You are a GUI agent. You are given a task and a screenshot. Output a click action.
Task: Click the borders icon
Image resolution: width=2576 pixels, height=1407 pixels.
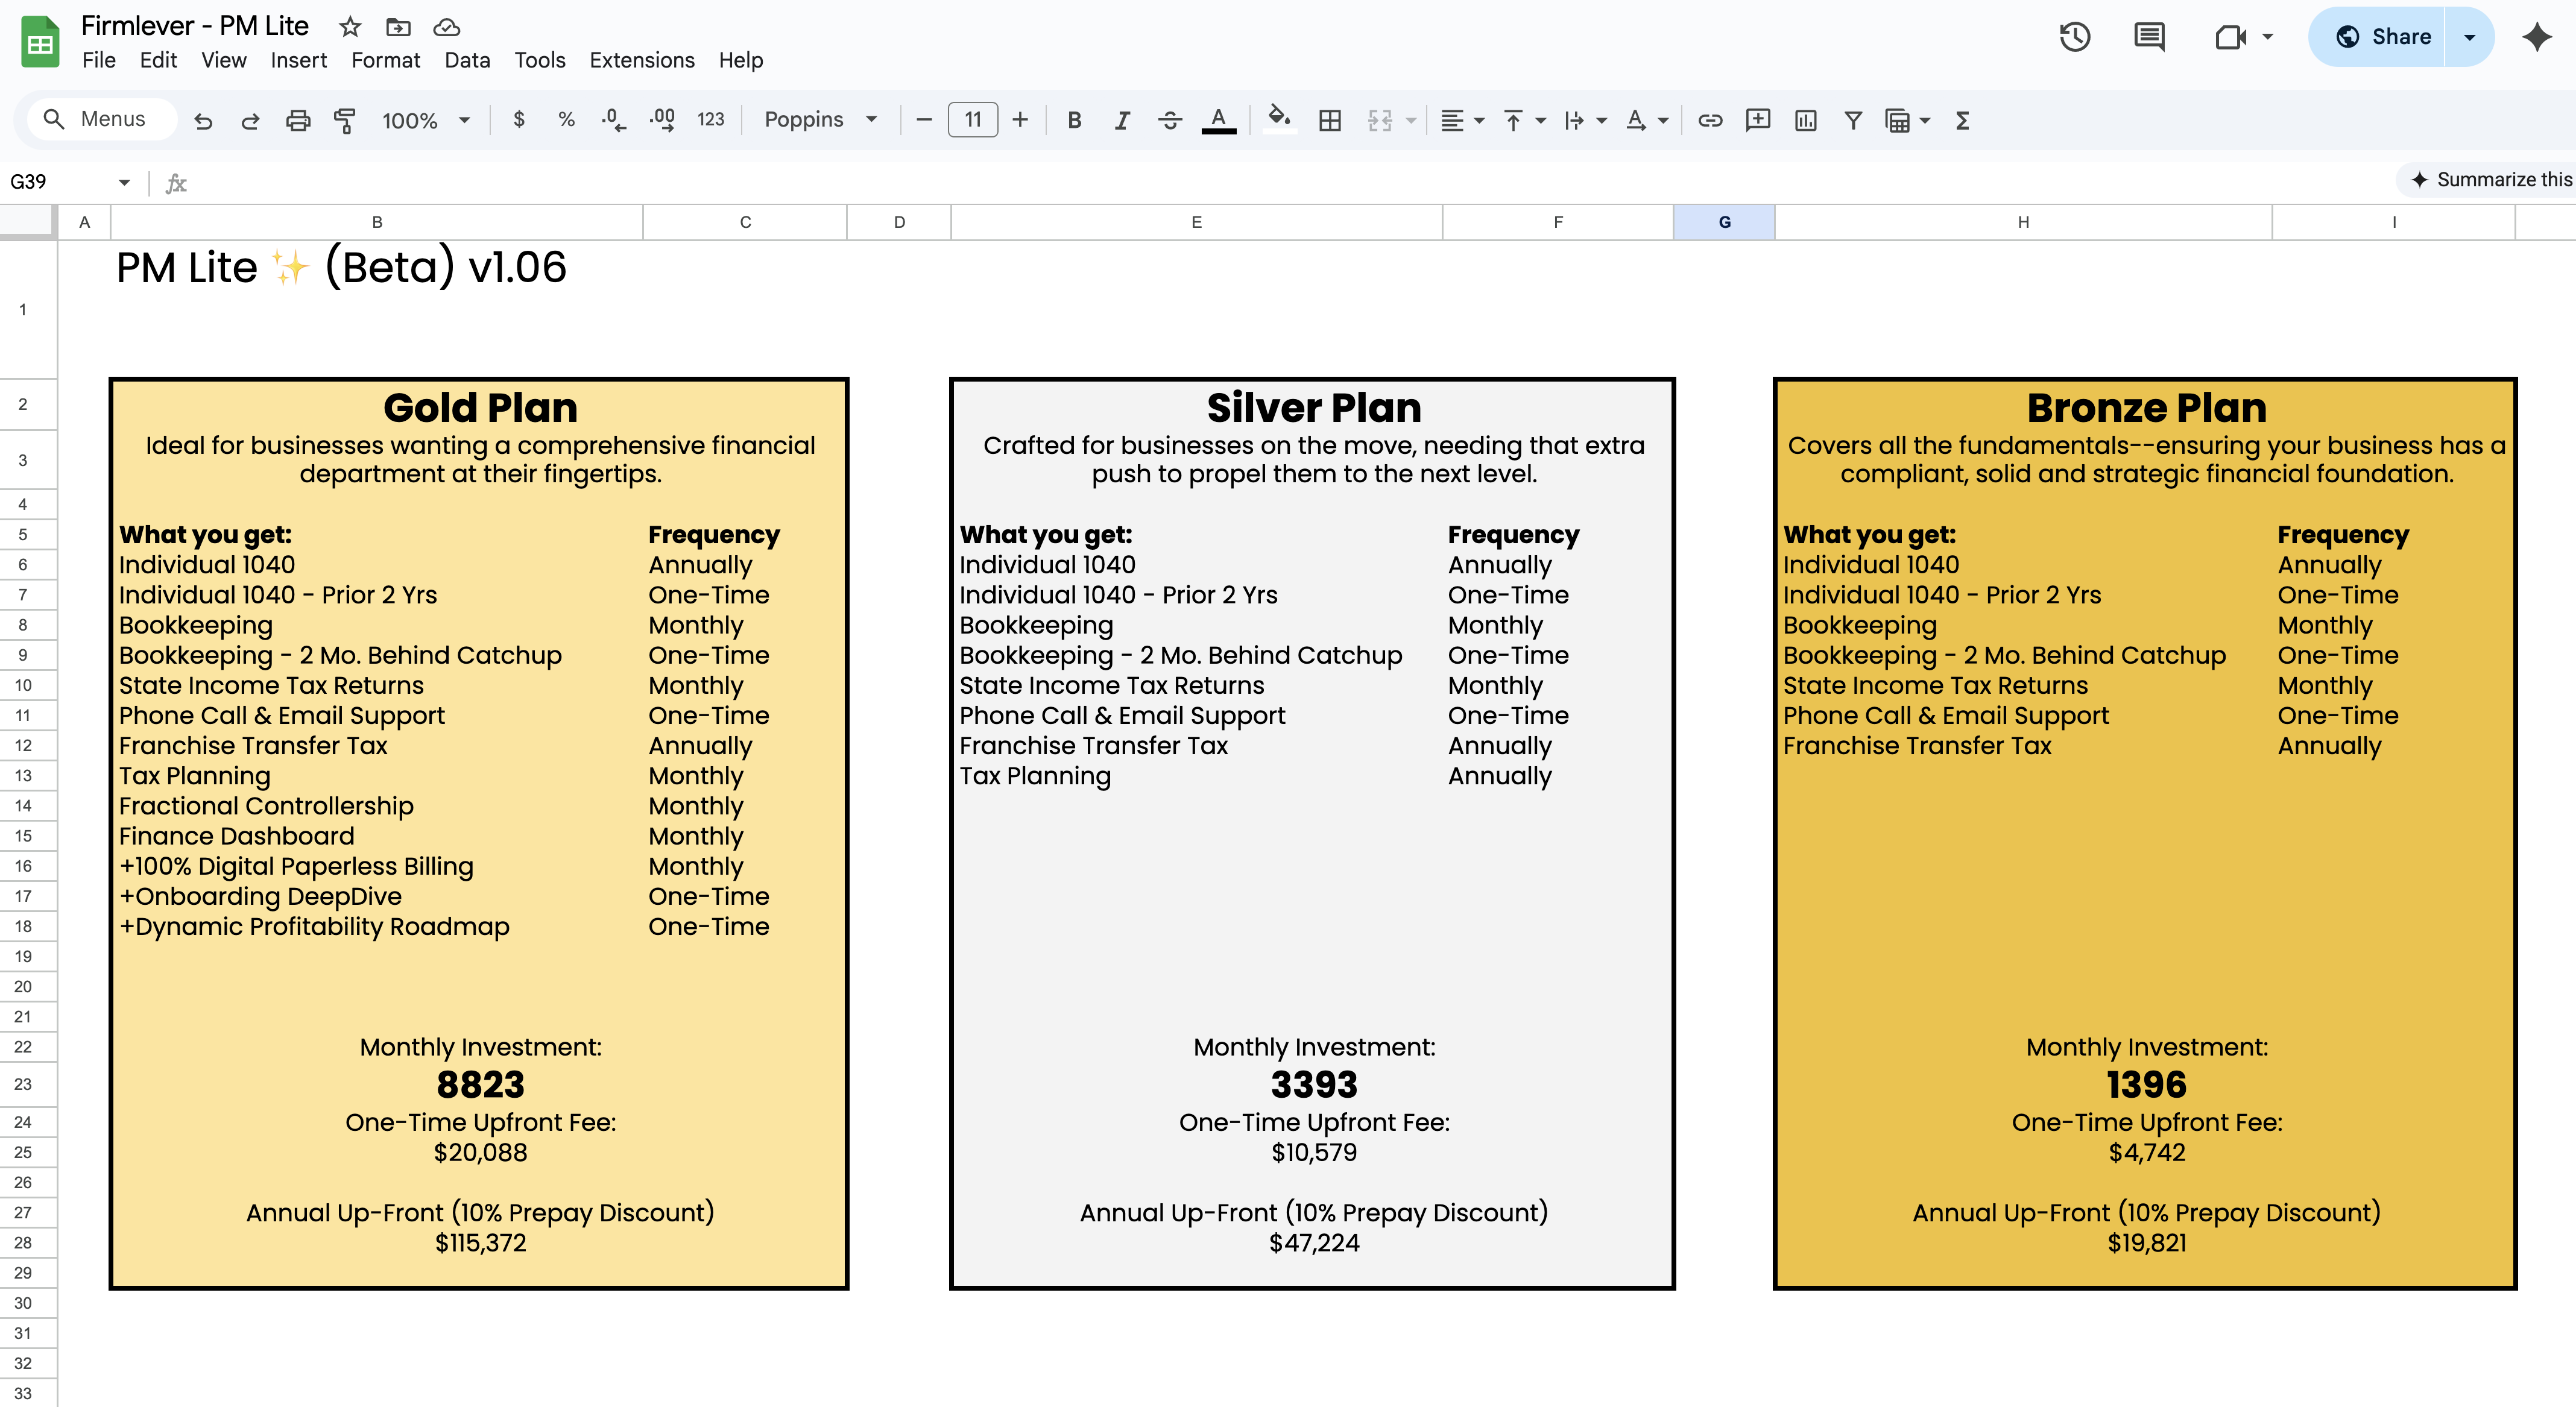(x=1330, y=121)
